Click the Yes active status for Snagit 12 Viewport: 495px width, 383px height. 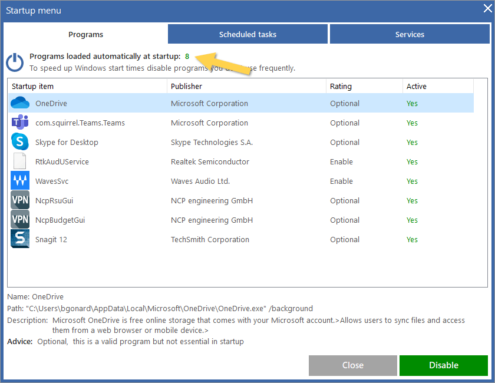click(412, 240)
